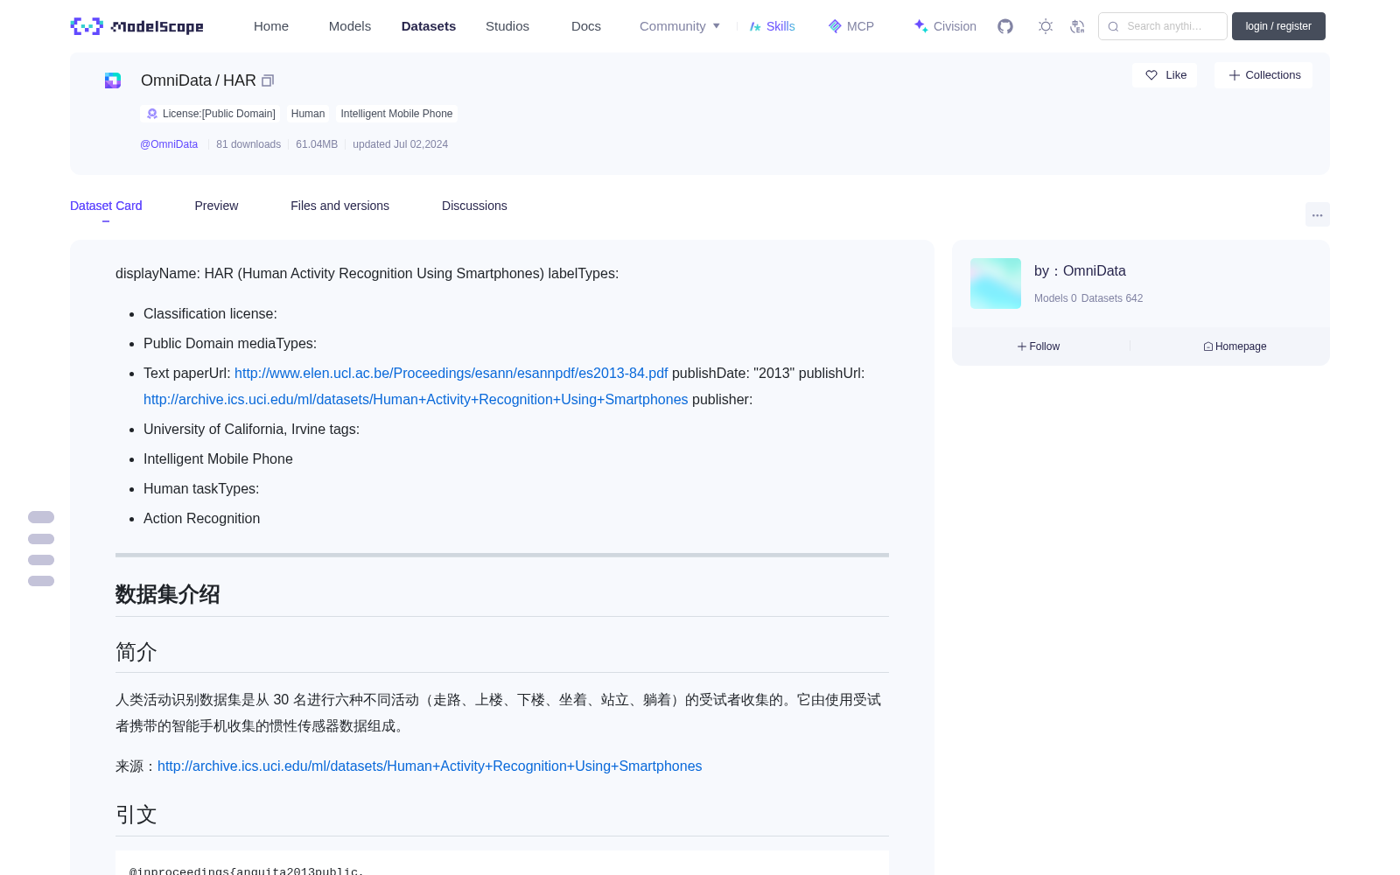
Task: Switch language with the translate icon
Action: point(1078,26)
